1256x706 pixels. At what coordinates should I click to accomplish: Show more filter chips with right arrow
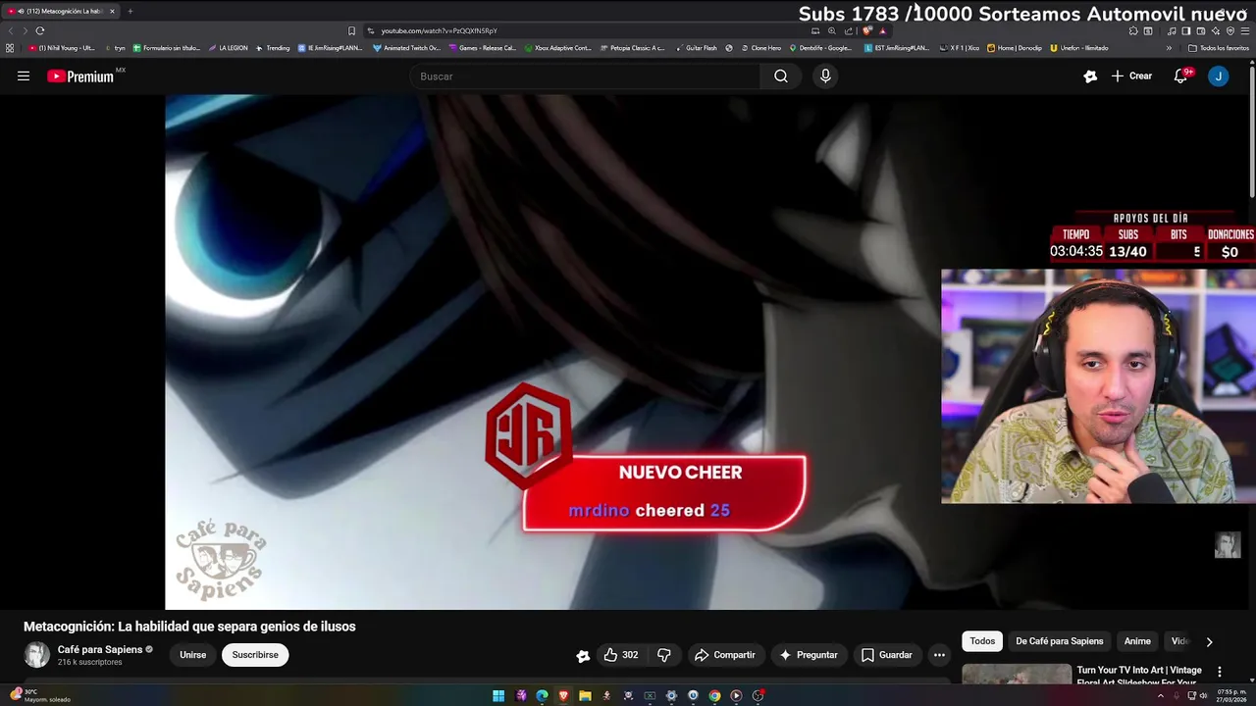(1209, 641)
